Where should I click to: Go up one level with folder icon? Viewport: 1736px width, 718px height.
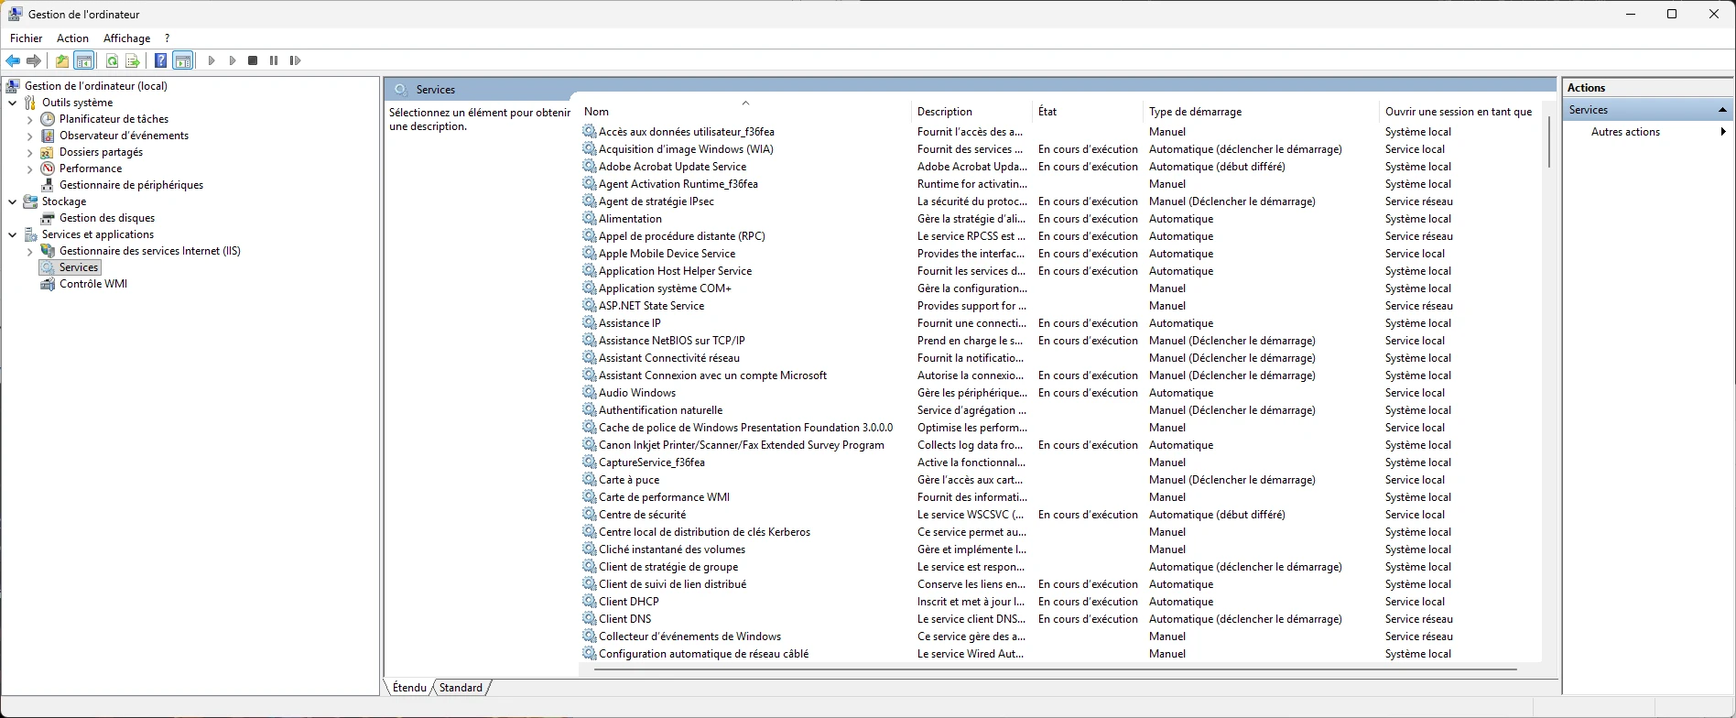tap(61, 60)
